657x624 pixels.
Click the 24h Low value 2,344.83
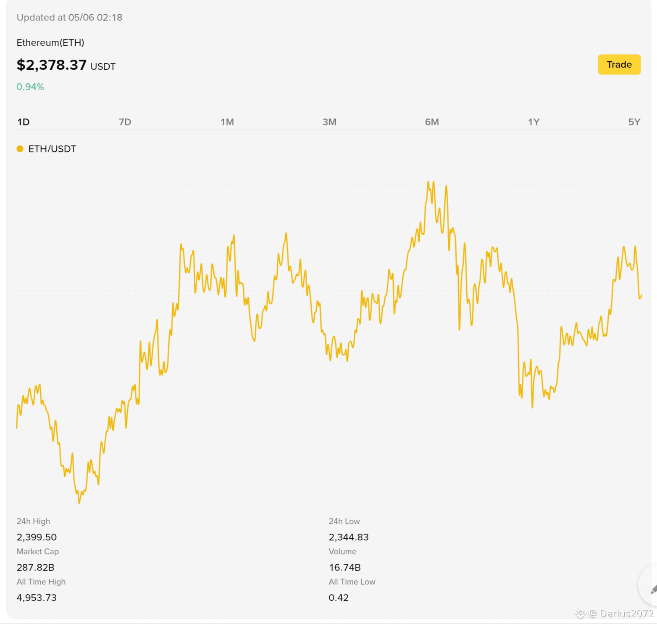point(349,537)
